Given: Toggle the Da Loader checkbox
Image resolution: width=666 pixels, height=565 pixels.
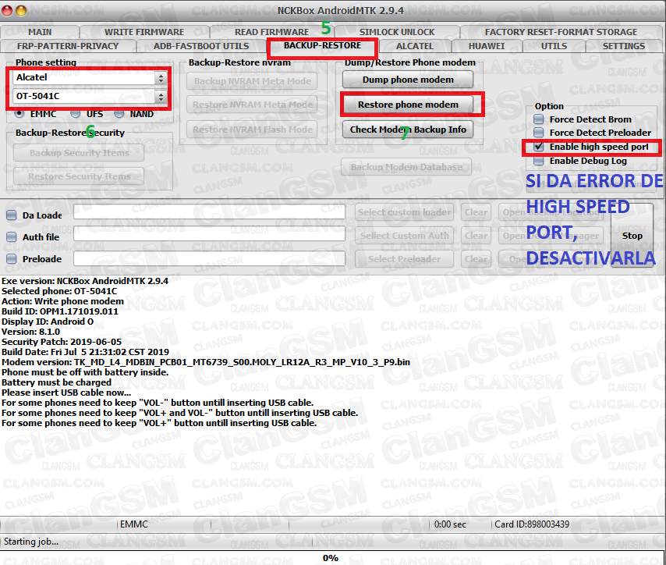Looking at the screenshot, I should (x=12, y=215).
